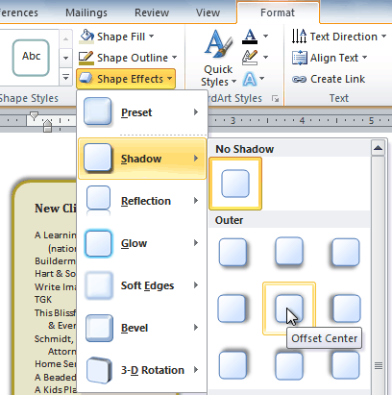The image size is (392, 395).
Task: Click the Text Outline pen icon
Action: [x=250, y=58]
